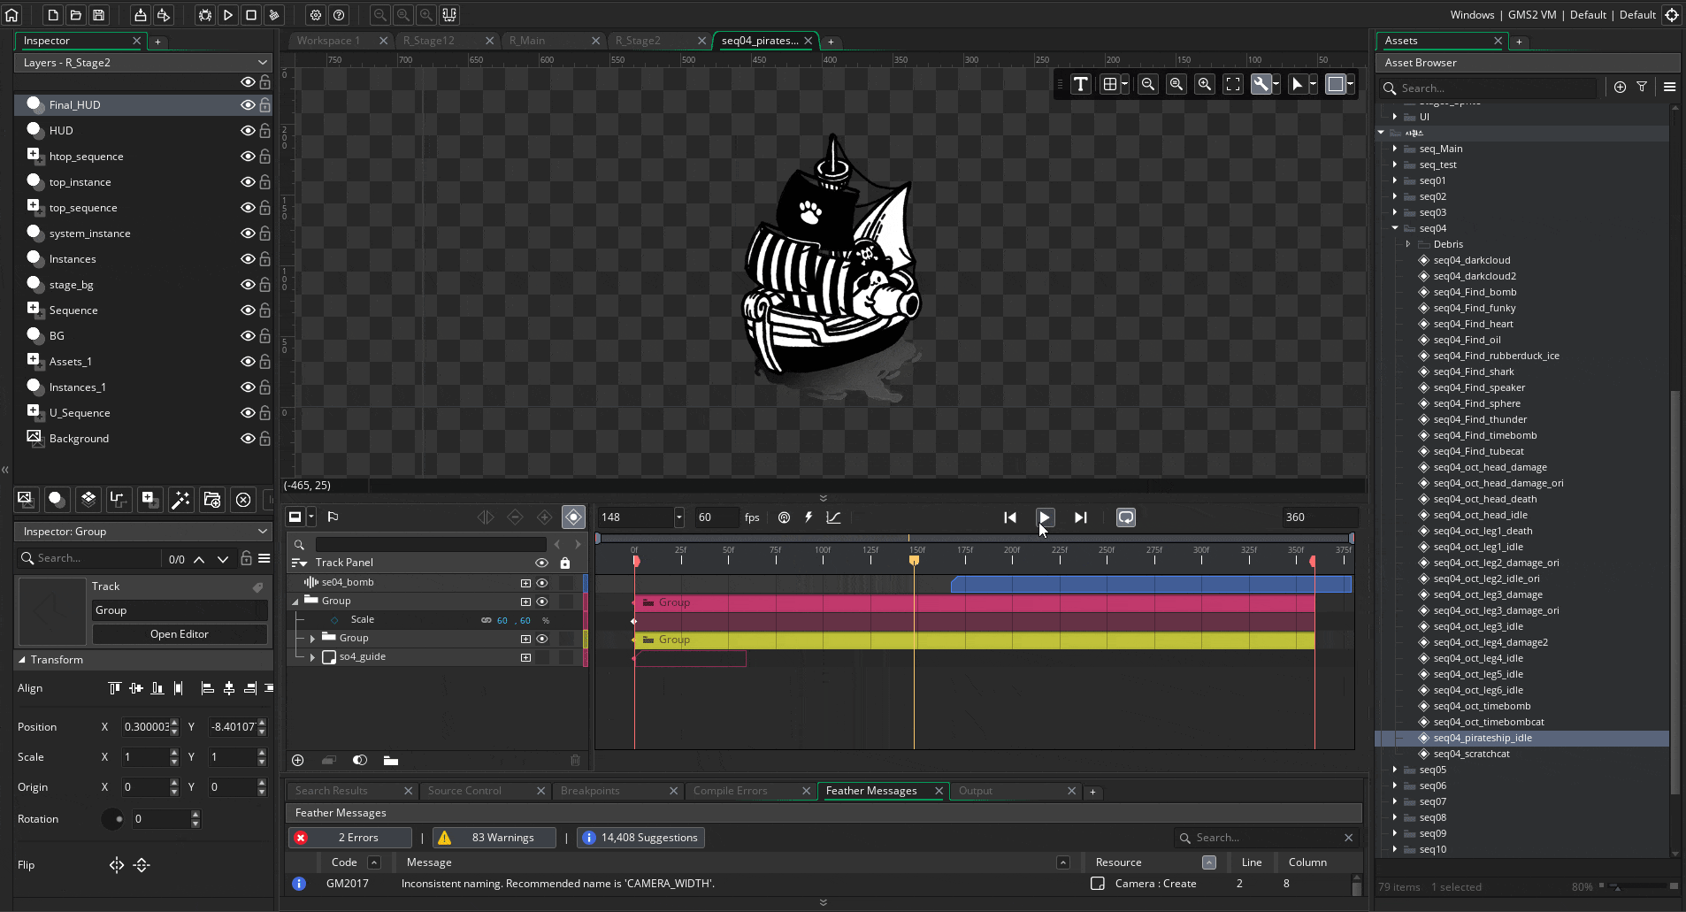
Task: Expand the seq05 folder in Asset Browser
Action: tap(1395, 770)
